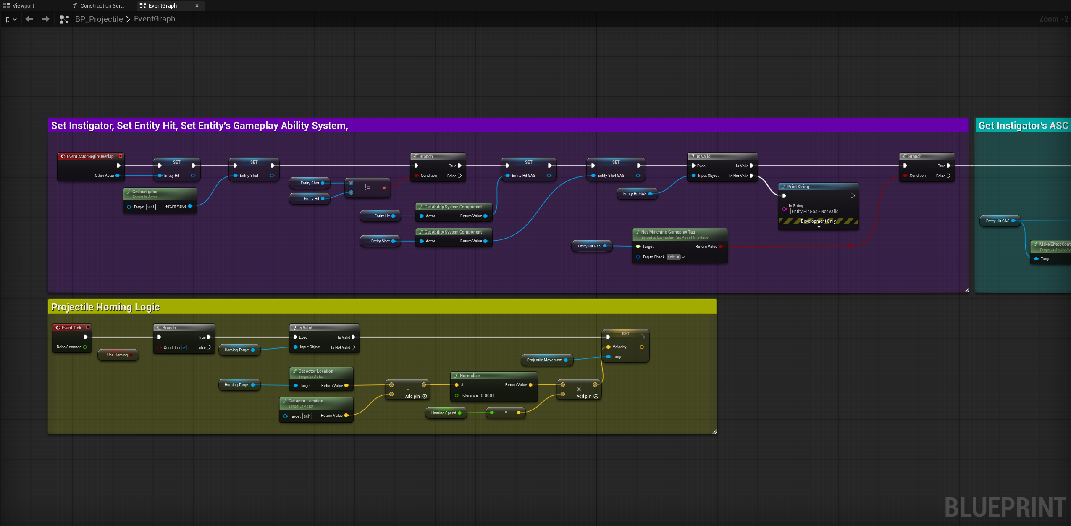Select the SET Velocity node
The height and width of the screenshot is (526, 1071).
click(625, 345)
